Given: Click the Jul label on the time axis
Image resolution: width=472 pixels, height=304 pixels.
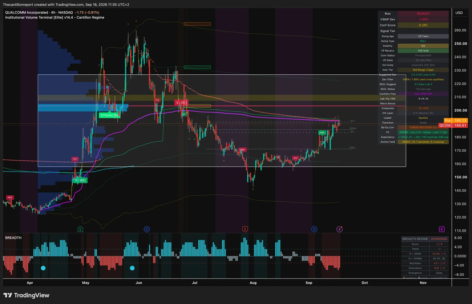Looking at the screenshot, I should [x=195, y=283].
